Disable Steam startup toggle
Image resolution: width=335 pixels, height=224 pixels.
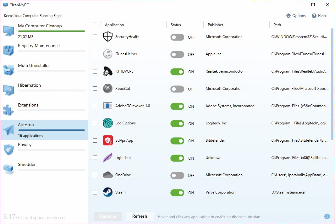click(x=177, y=193)
